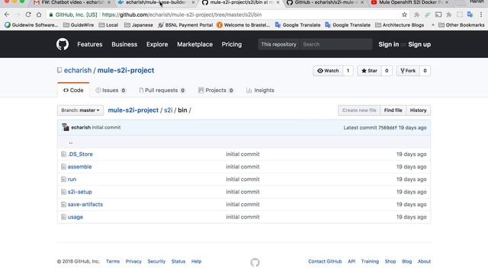Switch to the echarish/mule-base-builder browser tab

tap(156, 2)
